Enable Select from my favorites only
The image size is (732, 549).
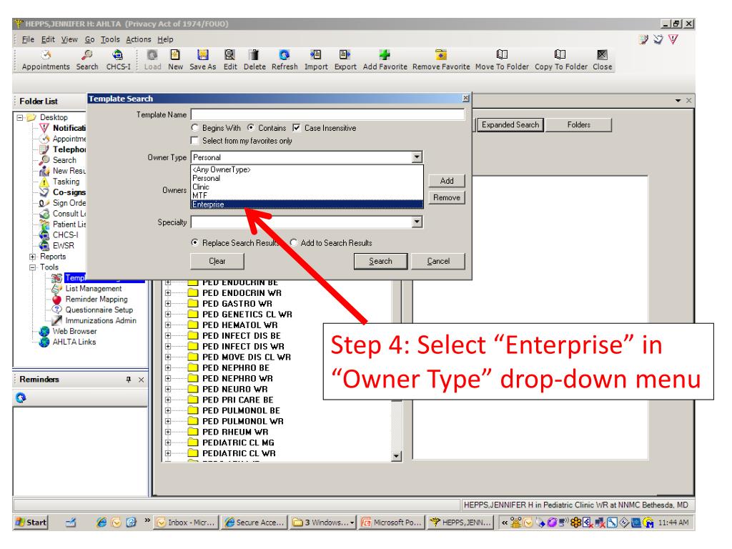[194, 141]
